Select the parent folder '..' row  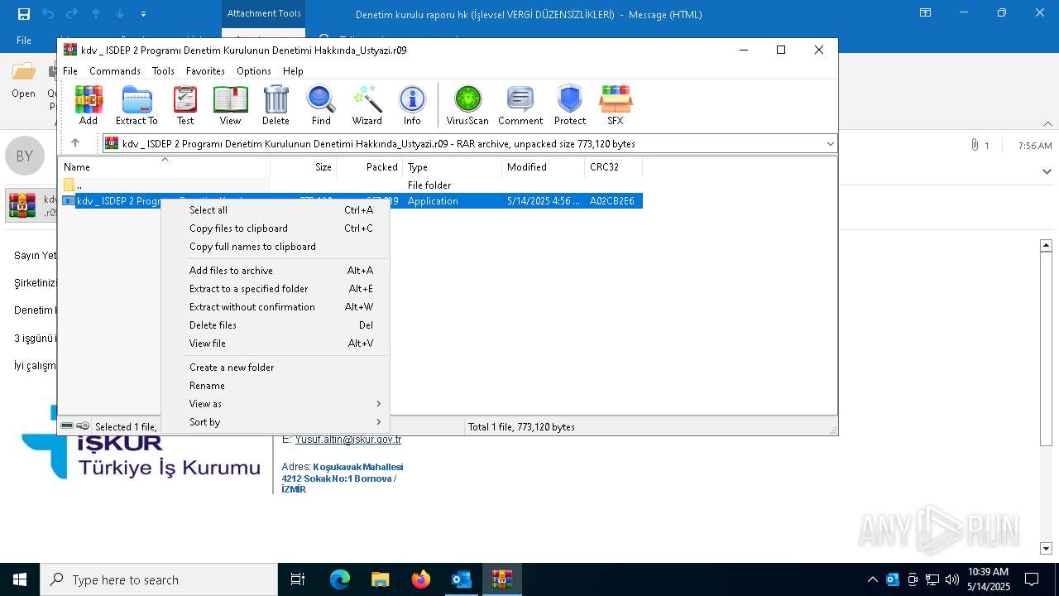pyautogui.click(x=165, y=185)
